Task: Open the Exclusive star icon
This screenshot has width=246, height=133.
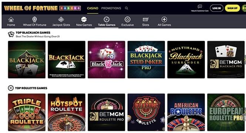Action: pyautogui.click(x=127, y=20)
